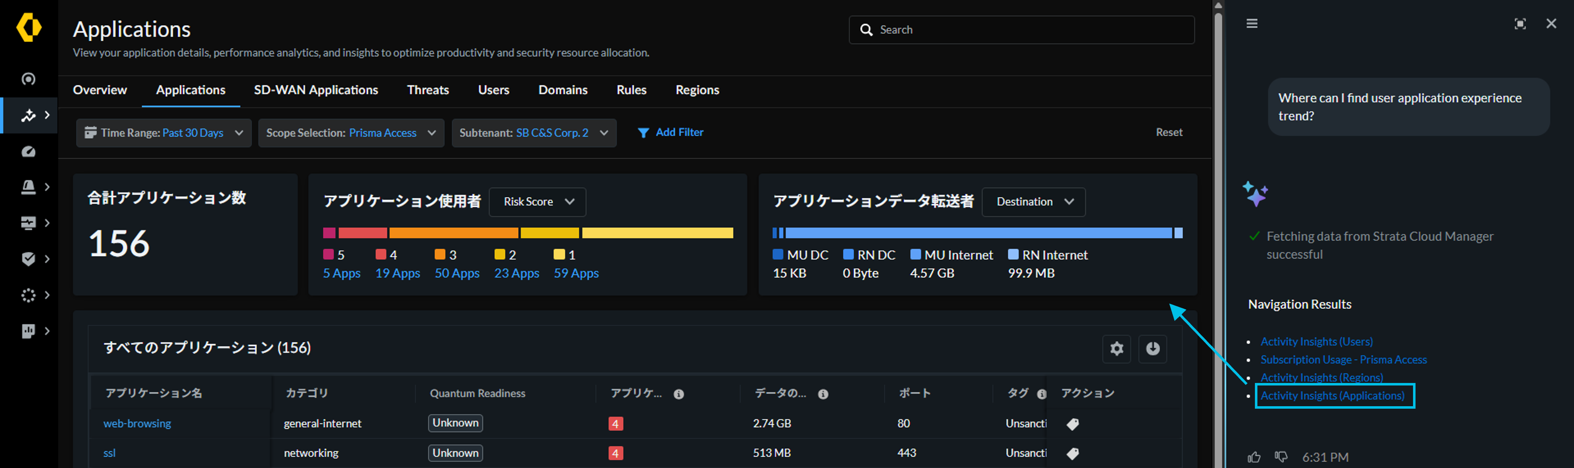
Task: Click the orange risk score 3 bar segment
Action: click(x=453, y=233)
